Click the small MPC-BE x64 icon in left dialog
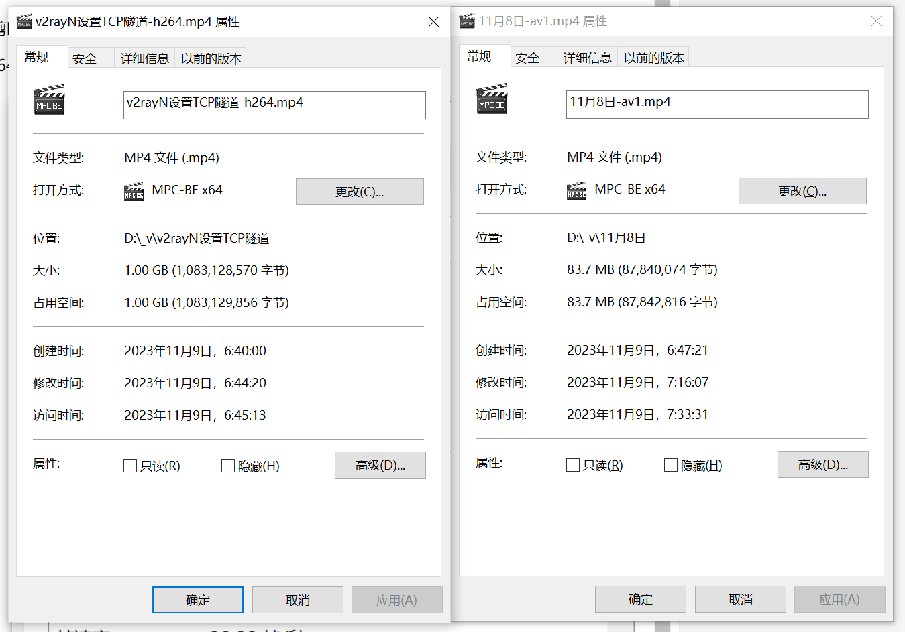Image resolution: width=905 pixels, height=632 pixels. click(134, 192)
